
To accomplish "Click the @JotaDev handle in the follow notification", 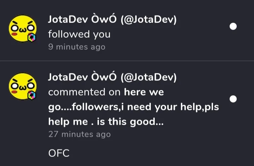I will pos(149,20).
